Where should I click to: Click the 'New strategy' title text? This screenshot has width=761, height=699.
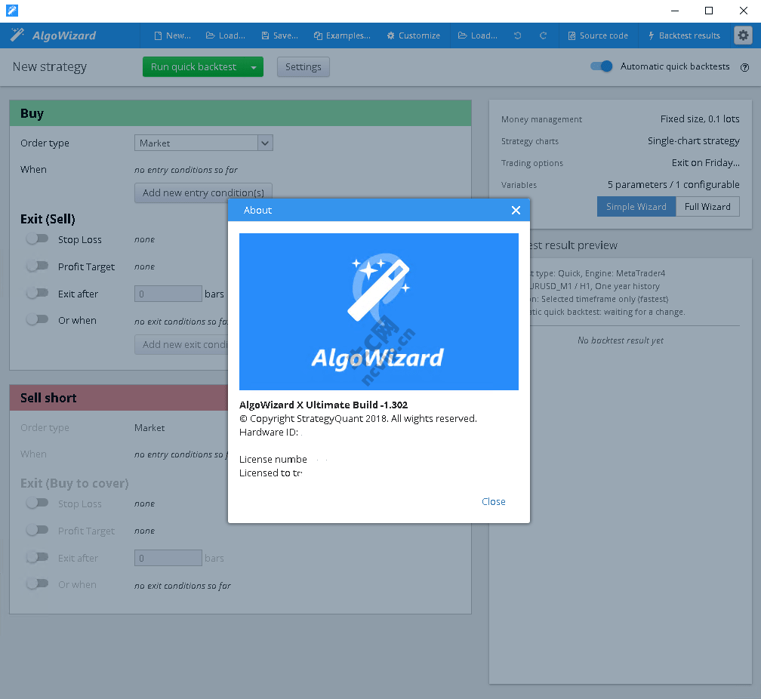pyautogui.click(x=50, y=66)
